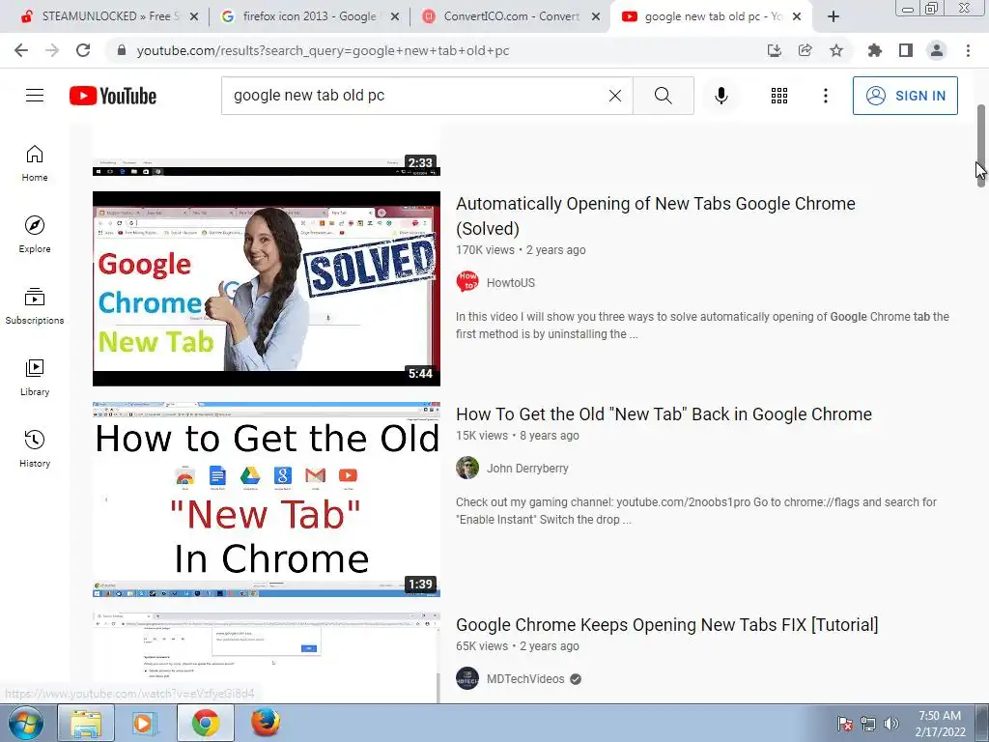Open the Chrome three-dot menu
The height and width of the screenshot is (742, 989).
(968, 50)
